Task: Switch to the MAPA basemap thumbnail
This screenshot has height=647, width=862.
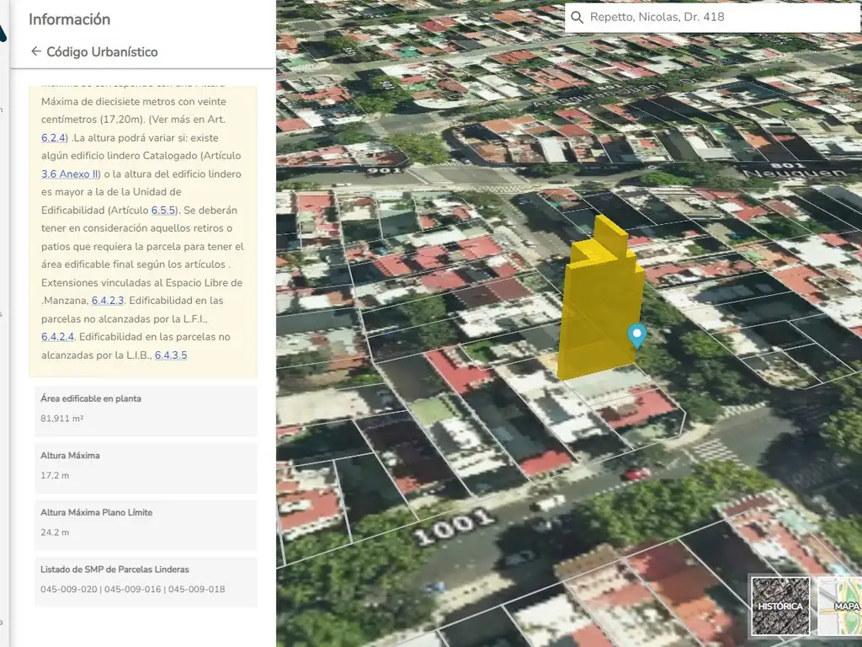Action: 842,605
